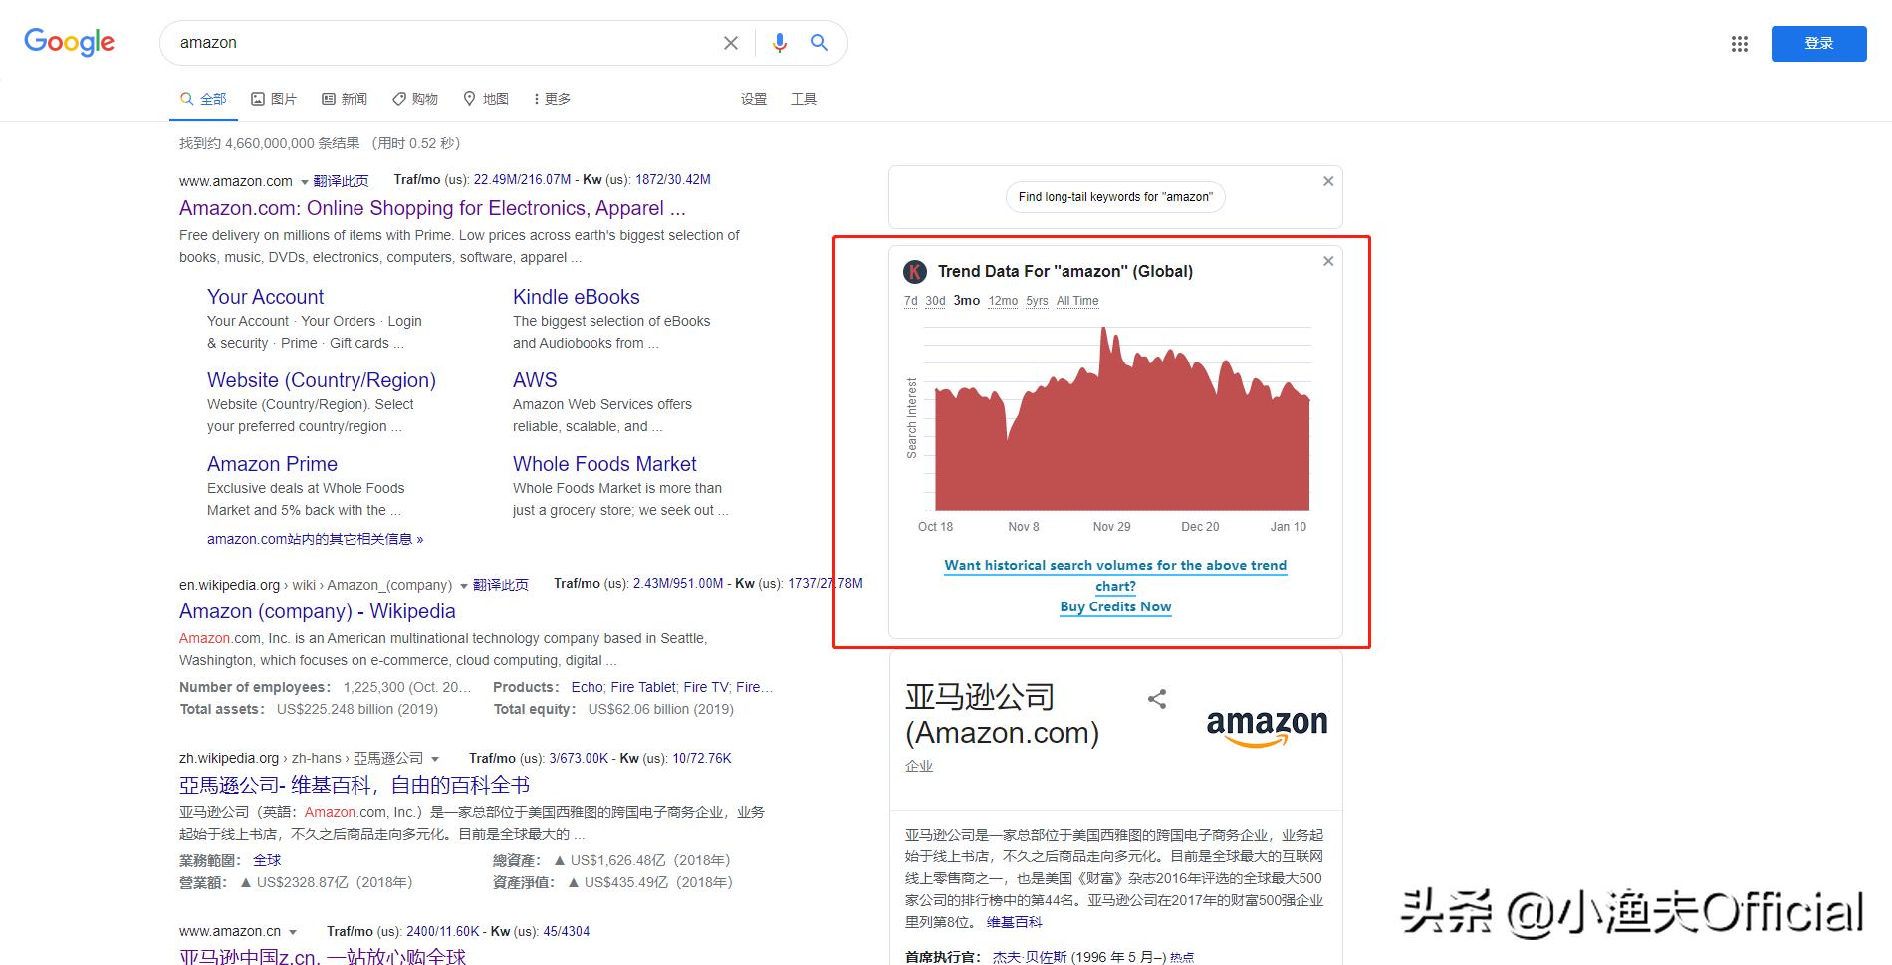Click the blue search magnifier icon
This screenshot has height=965, width=1892.
point(819,42)
